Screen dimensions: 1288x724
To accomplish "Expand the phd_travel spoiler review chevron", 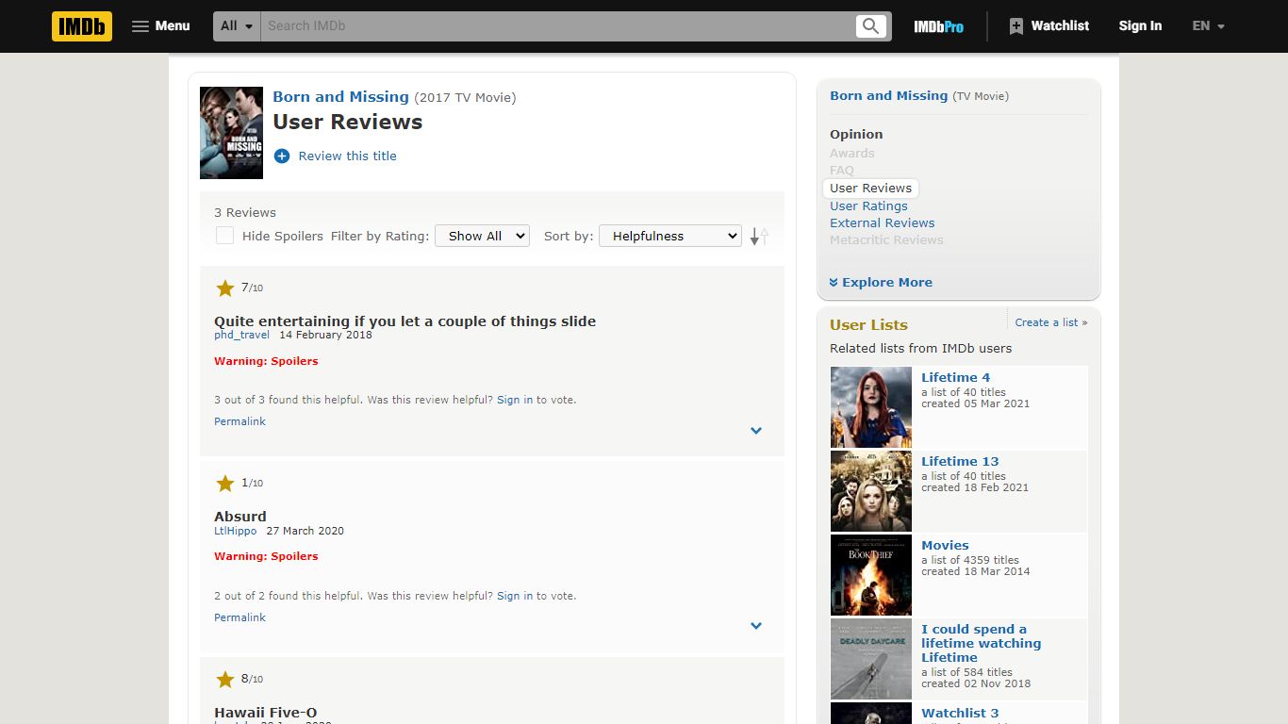I will (756, 431).
